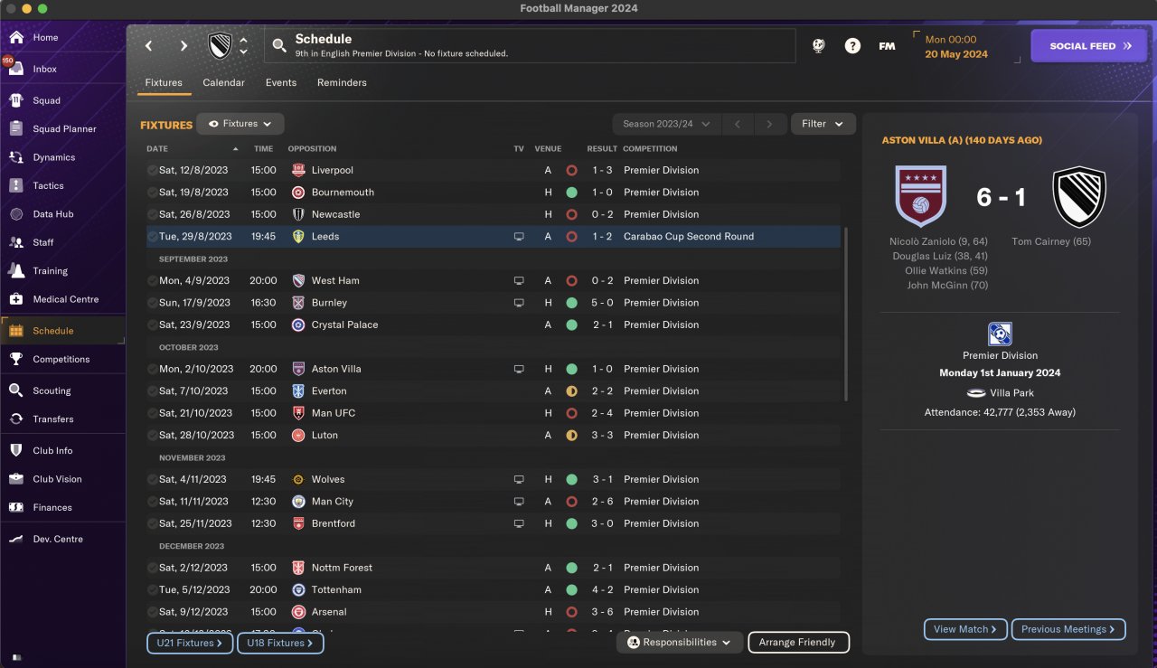This screenshot has height=668, width=1157.
Task: Open the Tactics sidebar icon
Action: click(16, 185)
